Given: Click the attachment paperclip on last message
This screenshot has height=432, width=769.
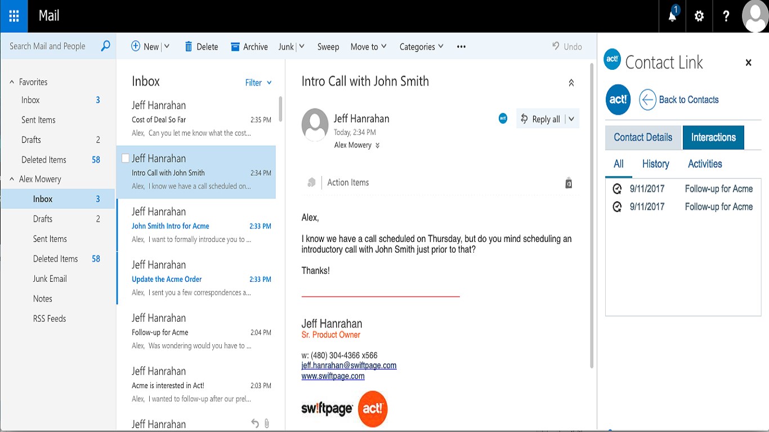Looking at the screenshot, I should [267, 424].
